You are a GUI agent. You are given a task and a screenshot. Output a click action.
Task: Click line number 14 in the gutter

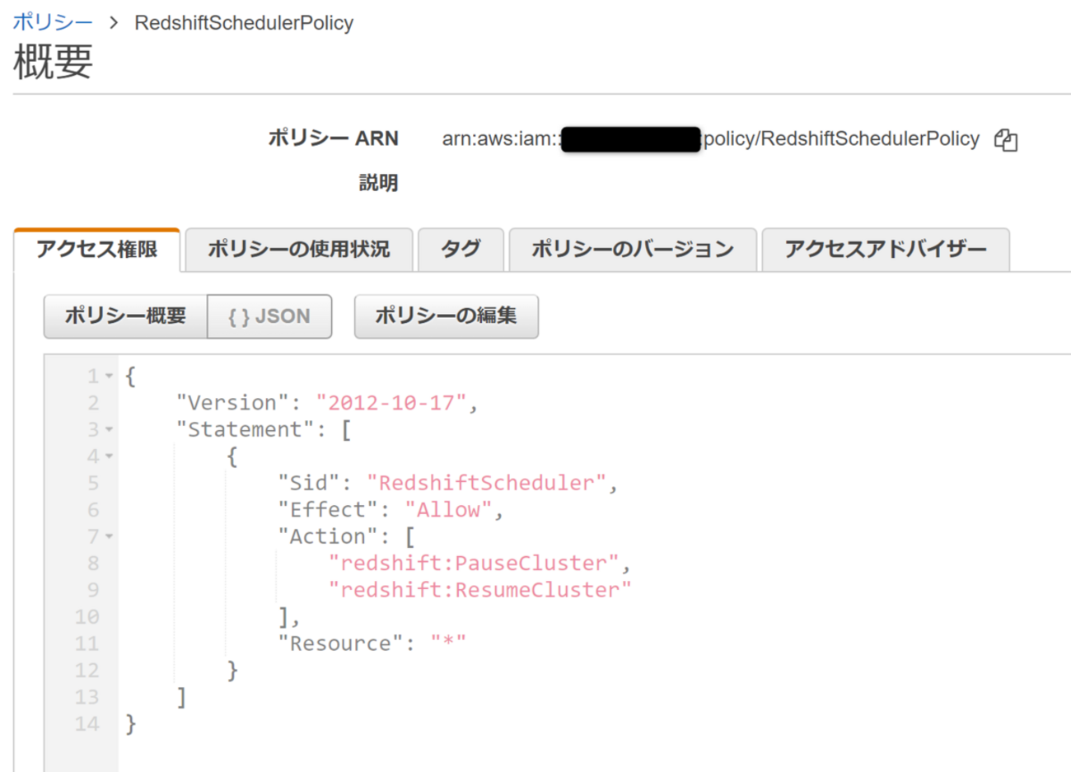click(x=87, y=724)
